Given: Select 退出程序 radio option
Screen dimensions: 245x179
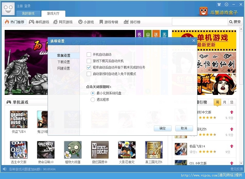Looking at the screenshot, I should pos(93,100).
